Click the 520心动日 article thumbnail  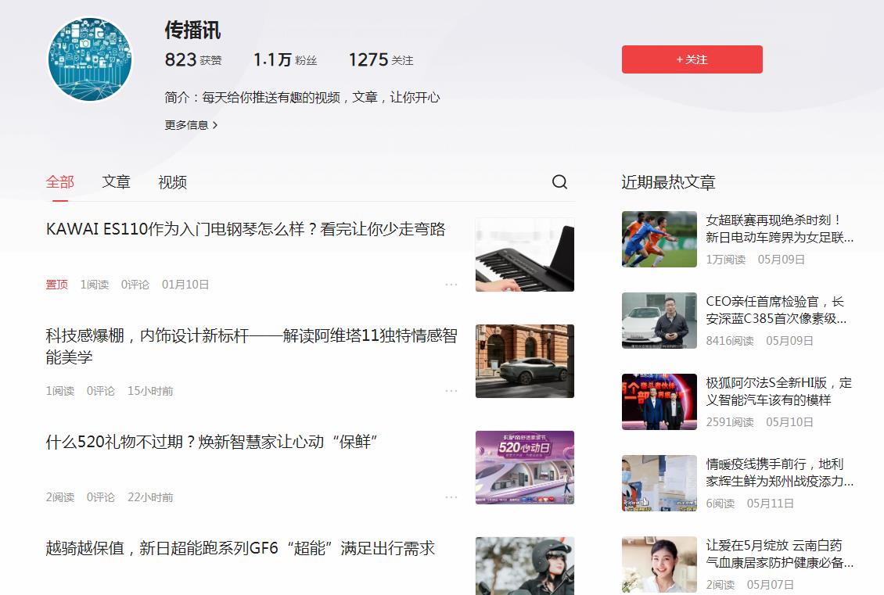point(524,468)
